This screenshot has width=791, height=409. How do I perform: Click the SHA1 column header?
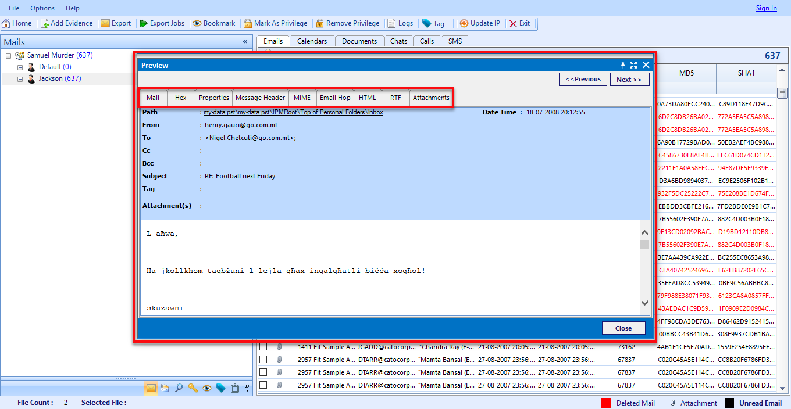click(746, 73)
